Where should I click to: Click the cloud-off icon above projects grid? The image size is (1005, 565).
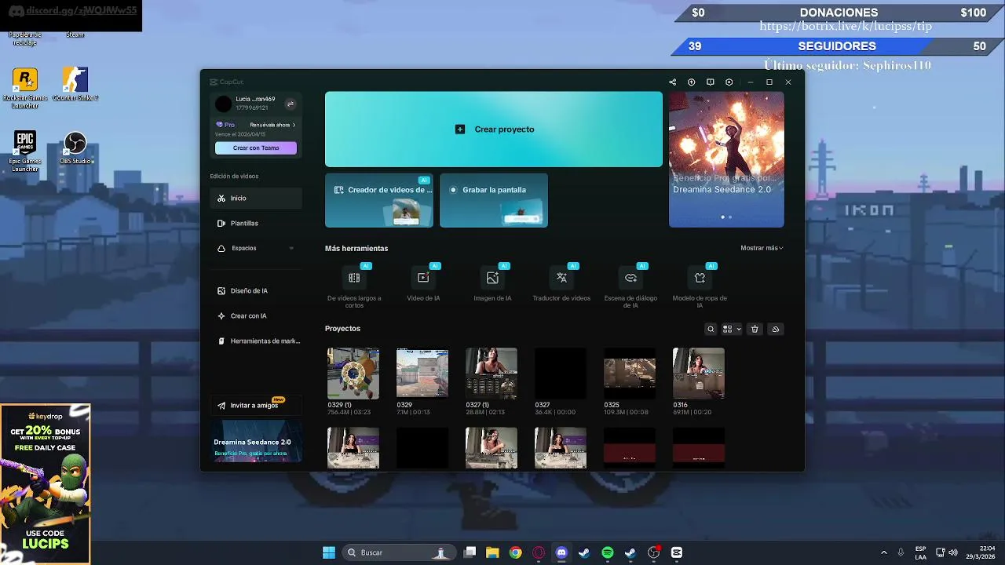[775, 330]
